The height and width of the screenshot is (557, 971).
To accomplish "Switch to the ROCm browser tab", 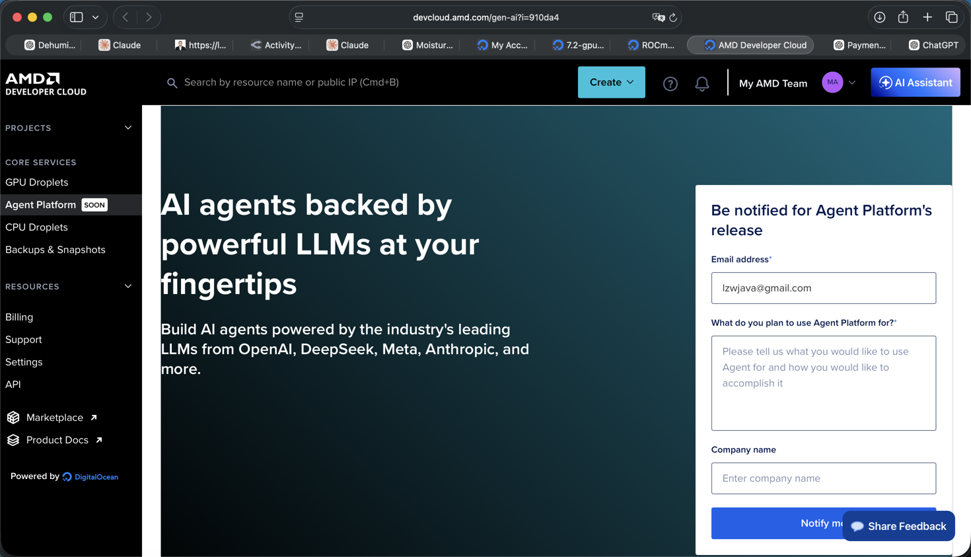I will pos(651,45).
